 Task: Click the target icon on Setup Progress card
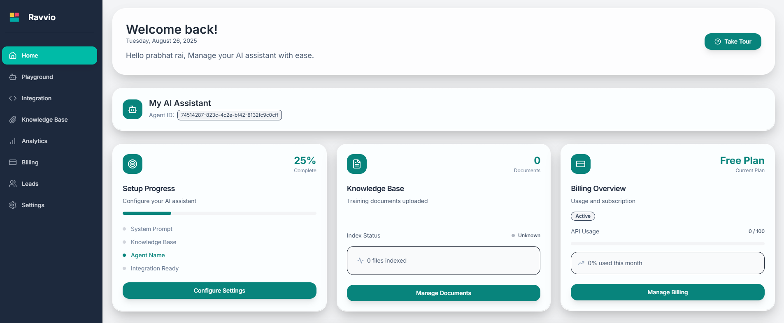pyautogui.click(x=132, y=164)
